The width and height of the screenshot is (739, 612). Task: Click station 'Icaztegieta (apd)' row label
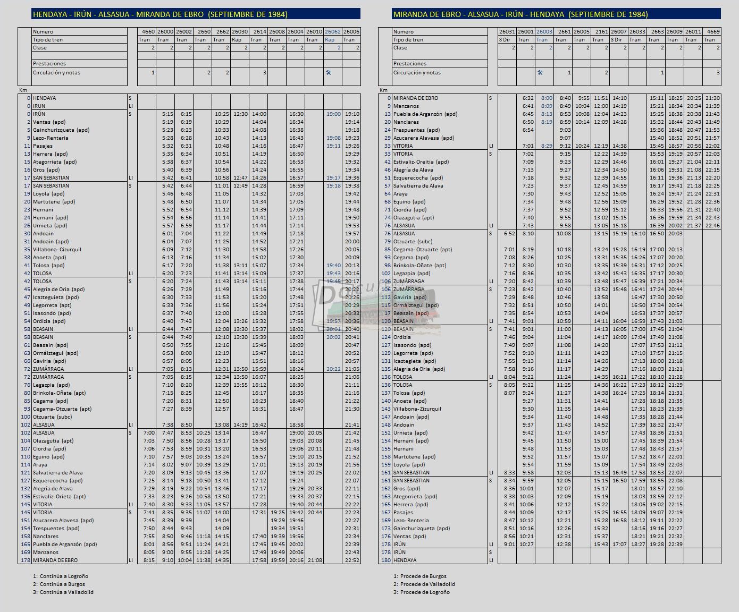click(x=416, y=361)
